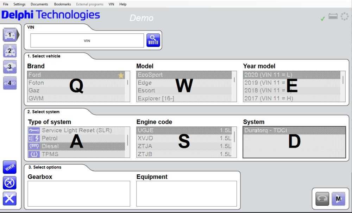Screen dimensions: 352x213
Task: Select engine code XVJD
Action: pyautogui.click(x=184, y=138)
